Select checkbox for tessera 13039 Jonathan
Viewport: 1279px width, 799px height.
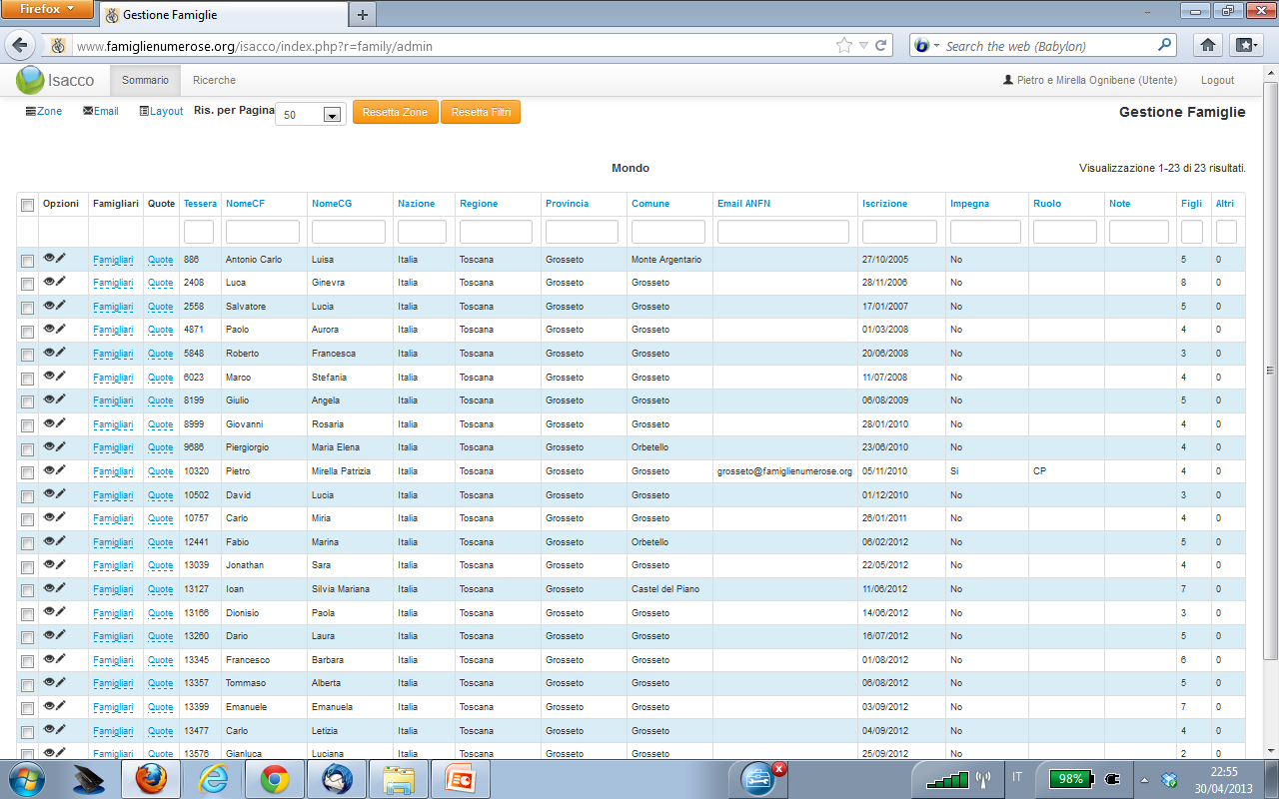(x=27, y=566)
